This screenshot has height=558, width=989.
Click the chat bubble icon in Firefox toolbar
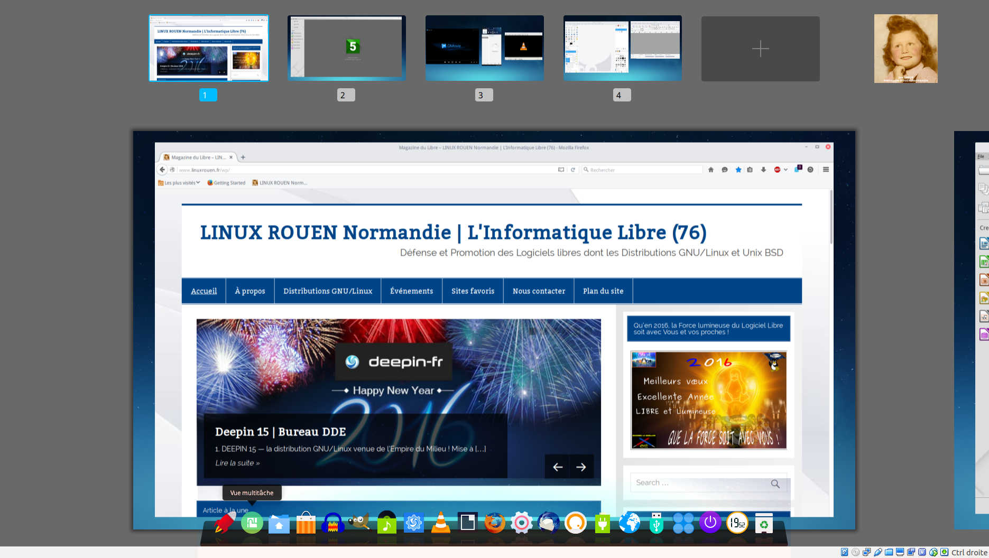pos(725,170)
